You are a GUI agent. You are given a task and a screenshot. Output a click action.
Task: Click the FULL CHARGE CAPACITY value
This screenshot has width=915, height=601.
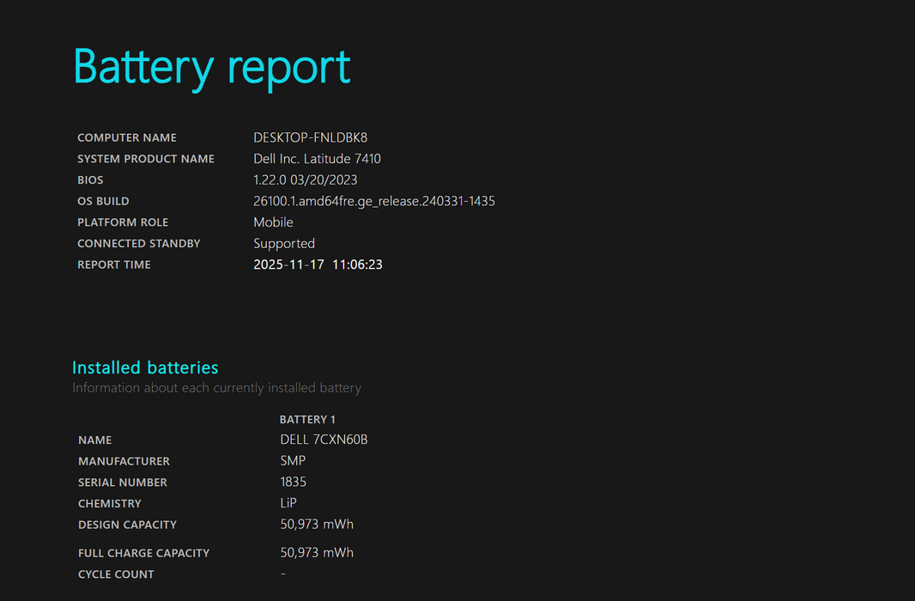point(317,553)
